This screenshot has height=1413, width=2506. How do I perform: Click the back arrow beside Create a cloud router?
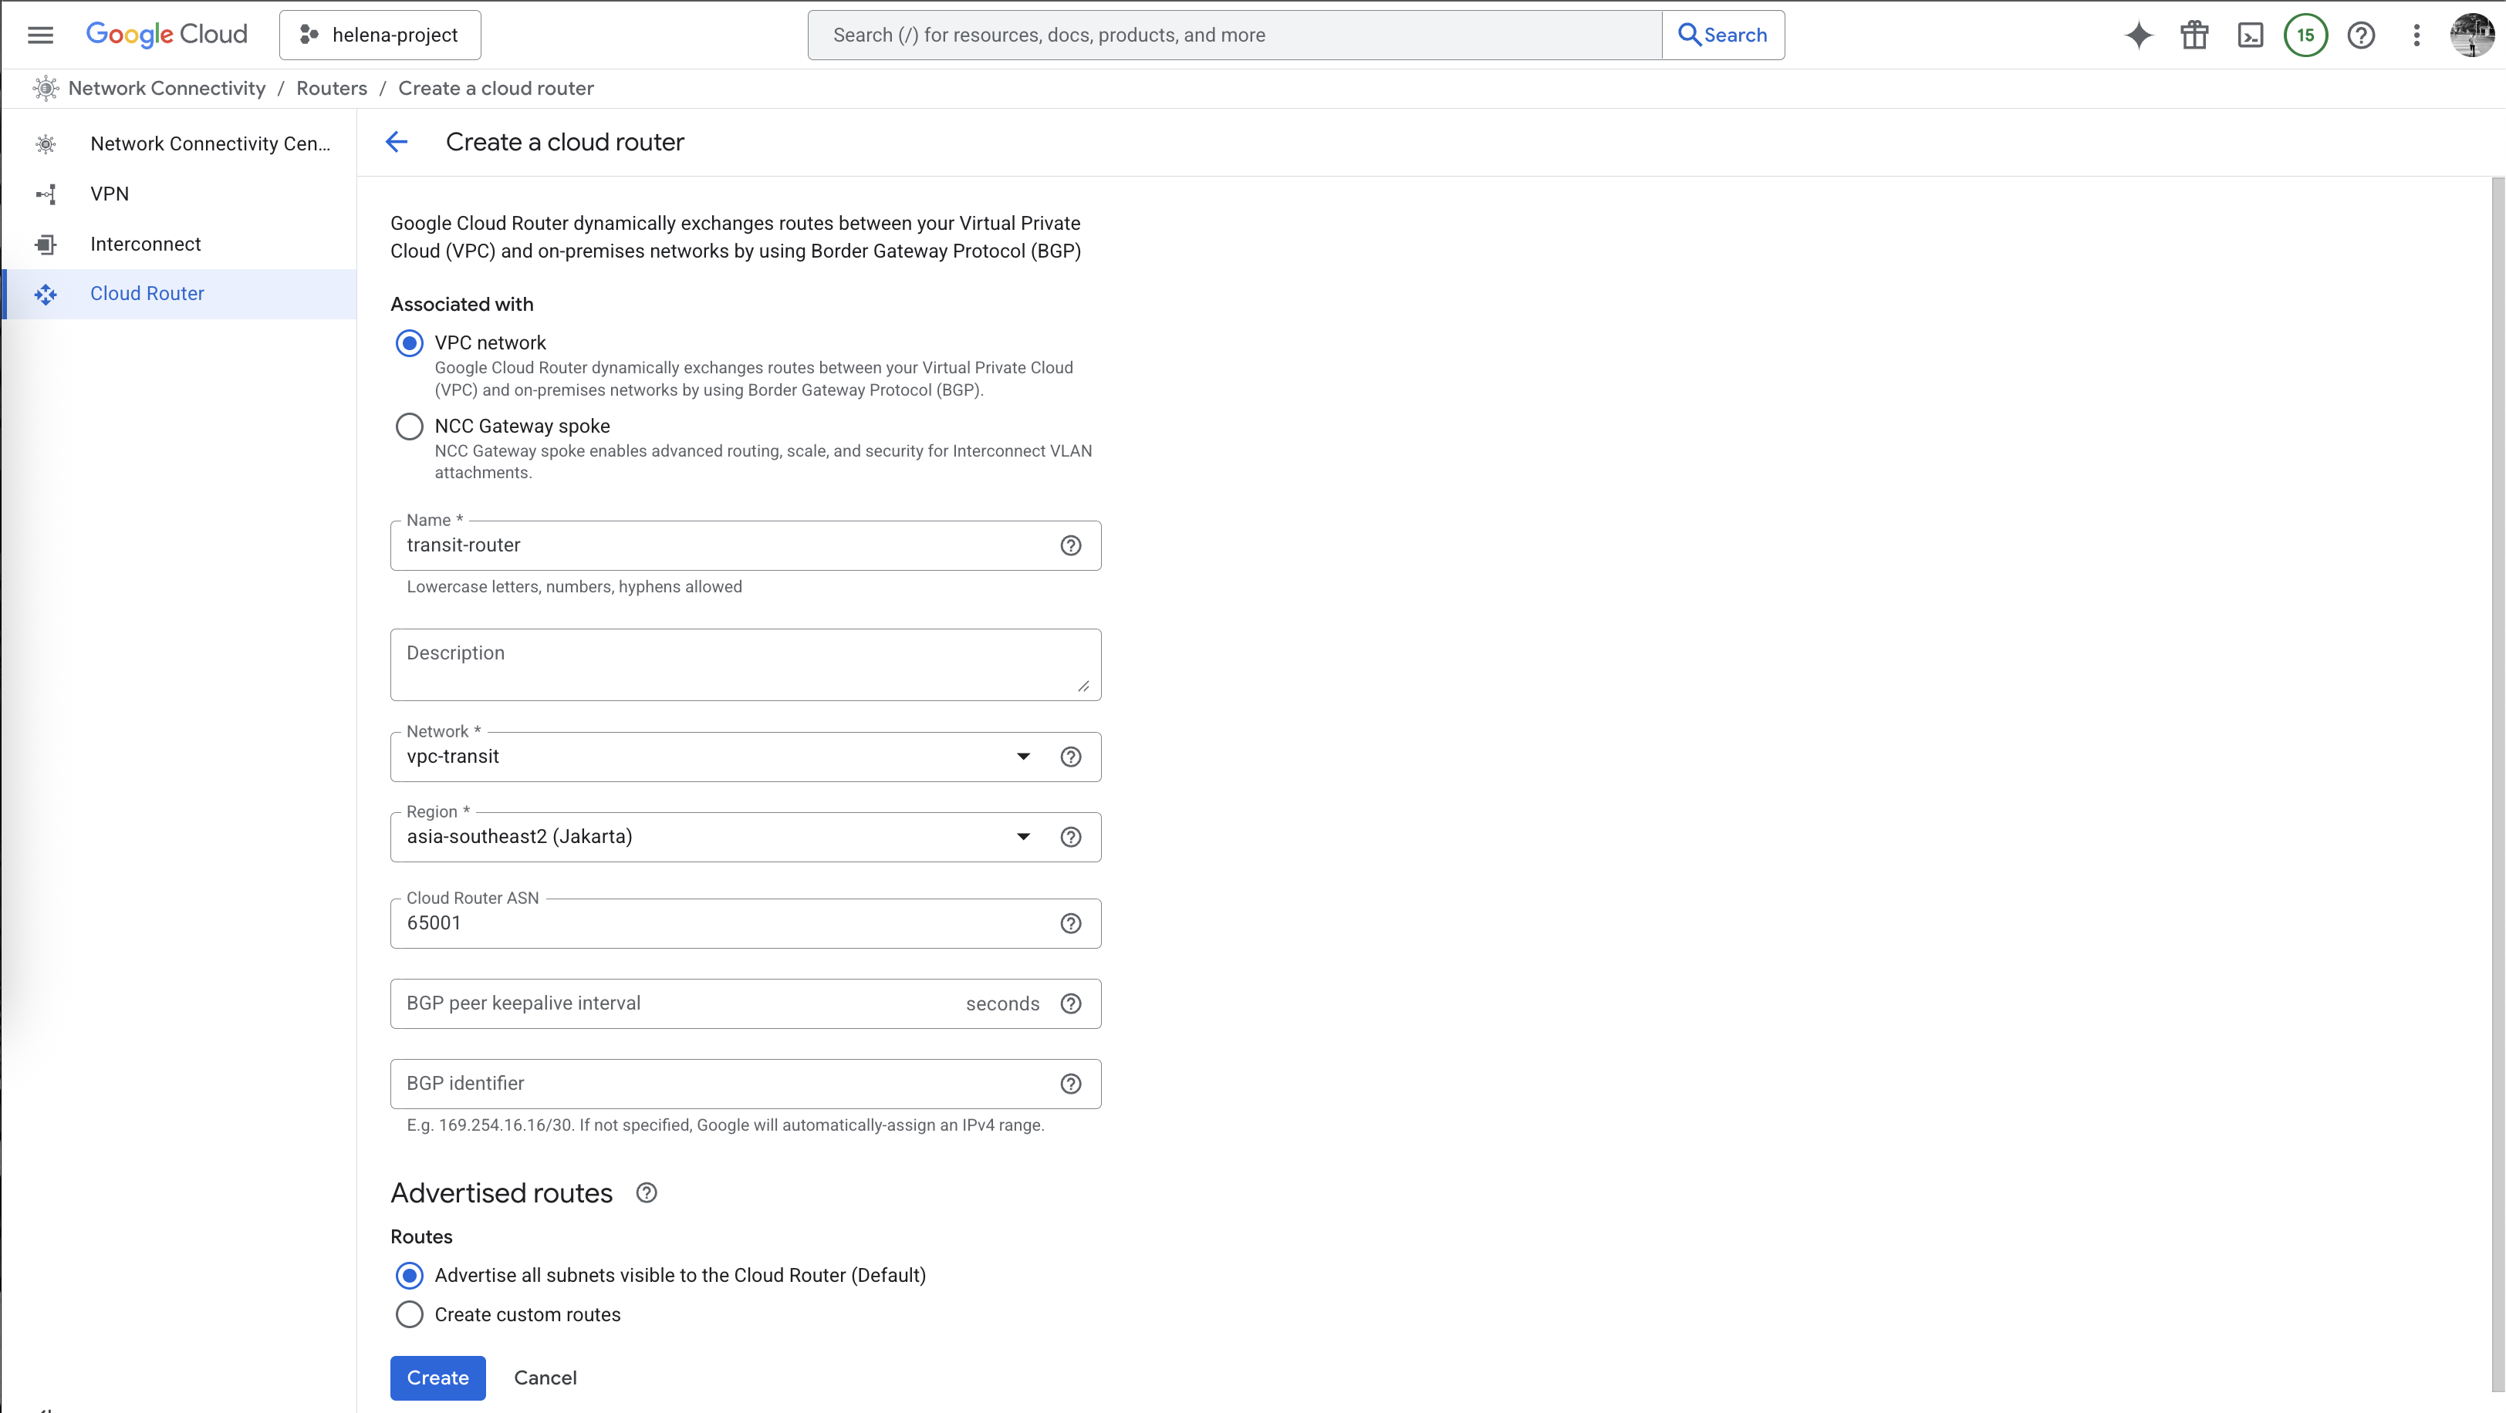tap(396, 142)
